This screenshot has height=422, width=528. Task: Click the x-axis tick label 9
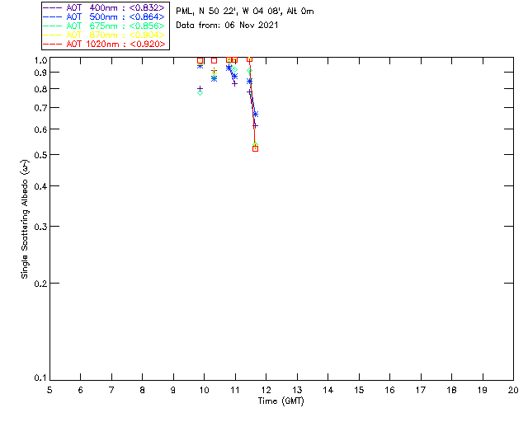tap(173, 390)
